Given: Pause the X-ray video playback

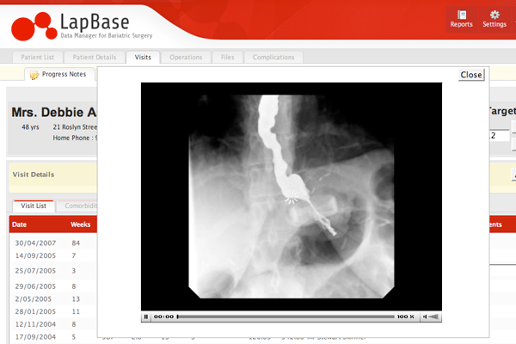Looking at the screenshot, I should 146,316.
